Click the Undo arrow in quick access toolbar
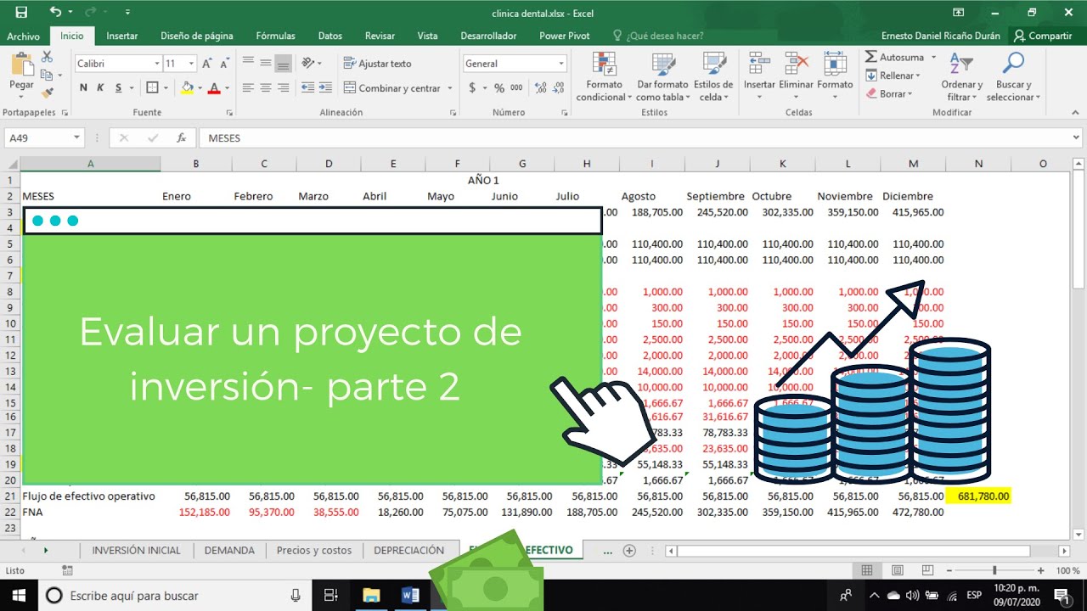Viewport: 1087px width, 611px height. (x=56, y=13)
